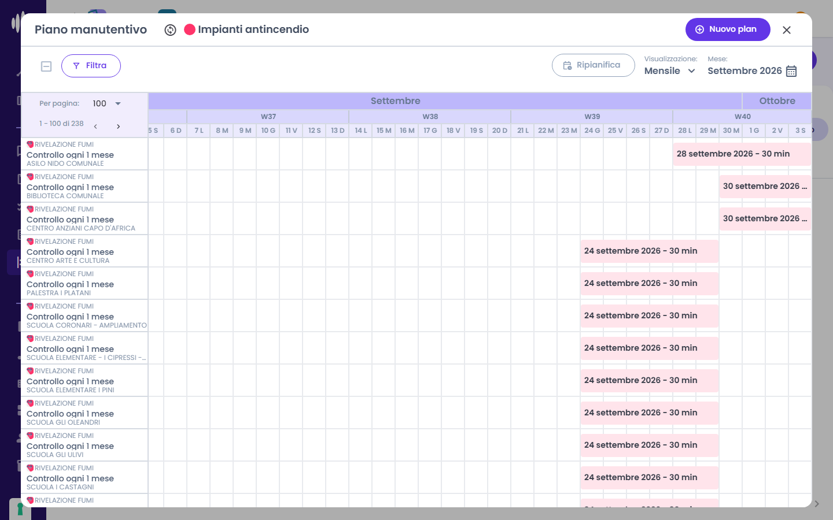Image resolution: width=833 pixels, height=520 pixels.
Task: Toggle the select-all checkbox beside Filtra
Action: pyautogui.click(x=46, y=66)
